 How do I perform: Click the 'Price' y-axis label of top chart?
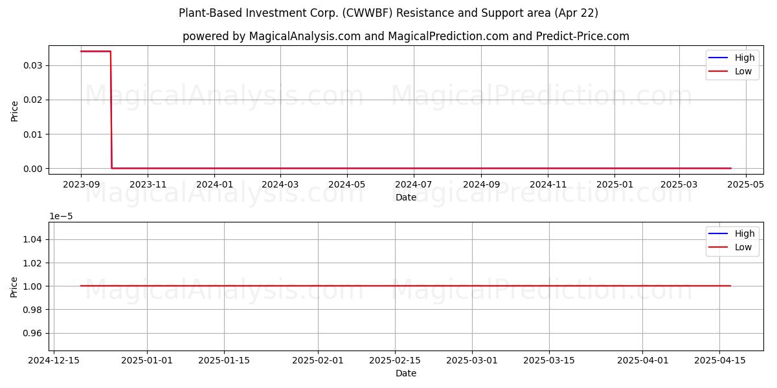pos(14,110)
